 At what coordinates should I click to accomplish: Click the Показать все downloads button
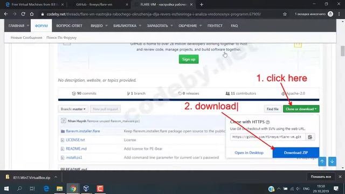point(321,177)
